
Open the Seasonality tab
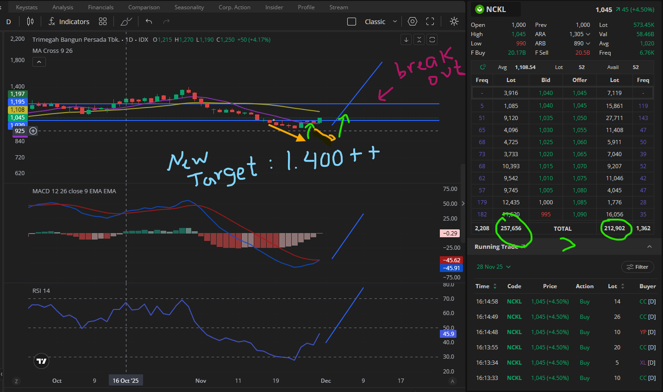189,7
